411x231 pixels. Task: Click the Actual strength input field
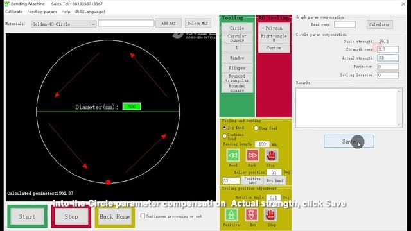pos(388,58)
